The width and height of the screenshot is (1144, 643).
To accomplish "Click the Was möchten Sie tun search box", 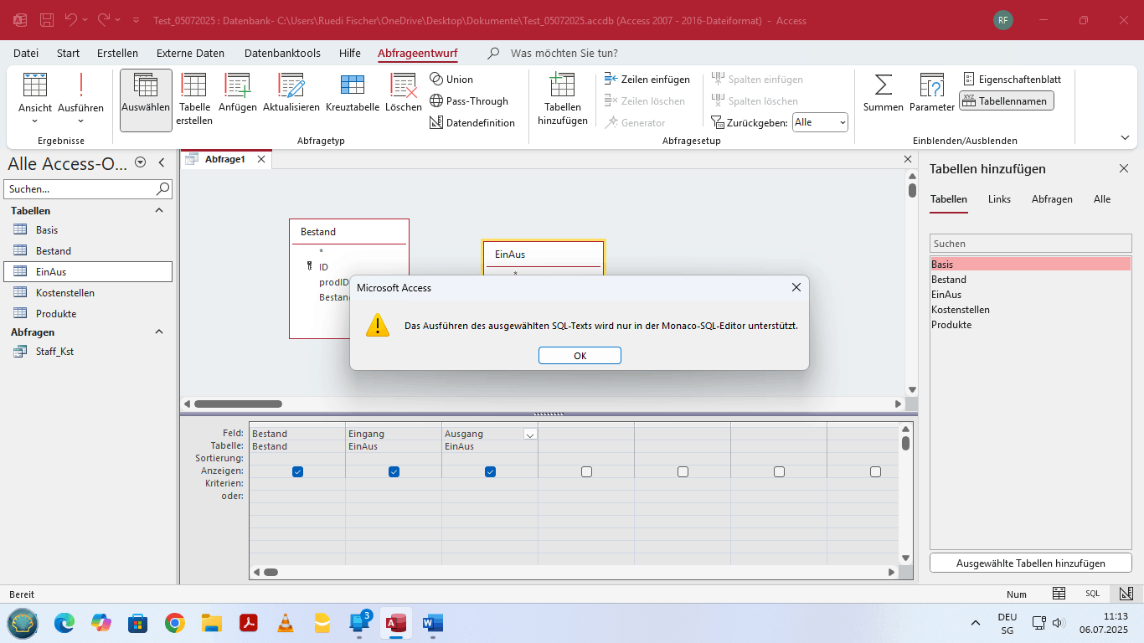I will [x=564, y=53].
